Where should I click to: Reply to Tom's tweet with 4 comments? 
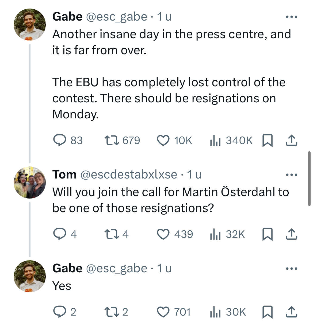click(x=60, y=234)
